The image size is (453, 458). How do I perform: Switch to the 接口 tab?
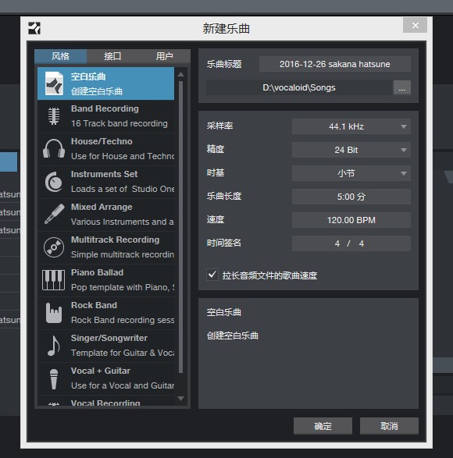(112, 56)
